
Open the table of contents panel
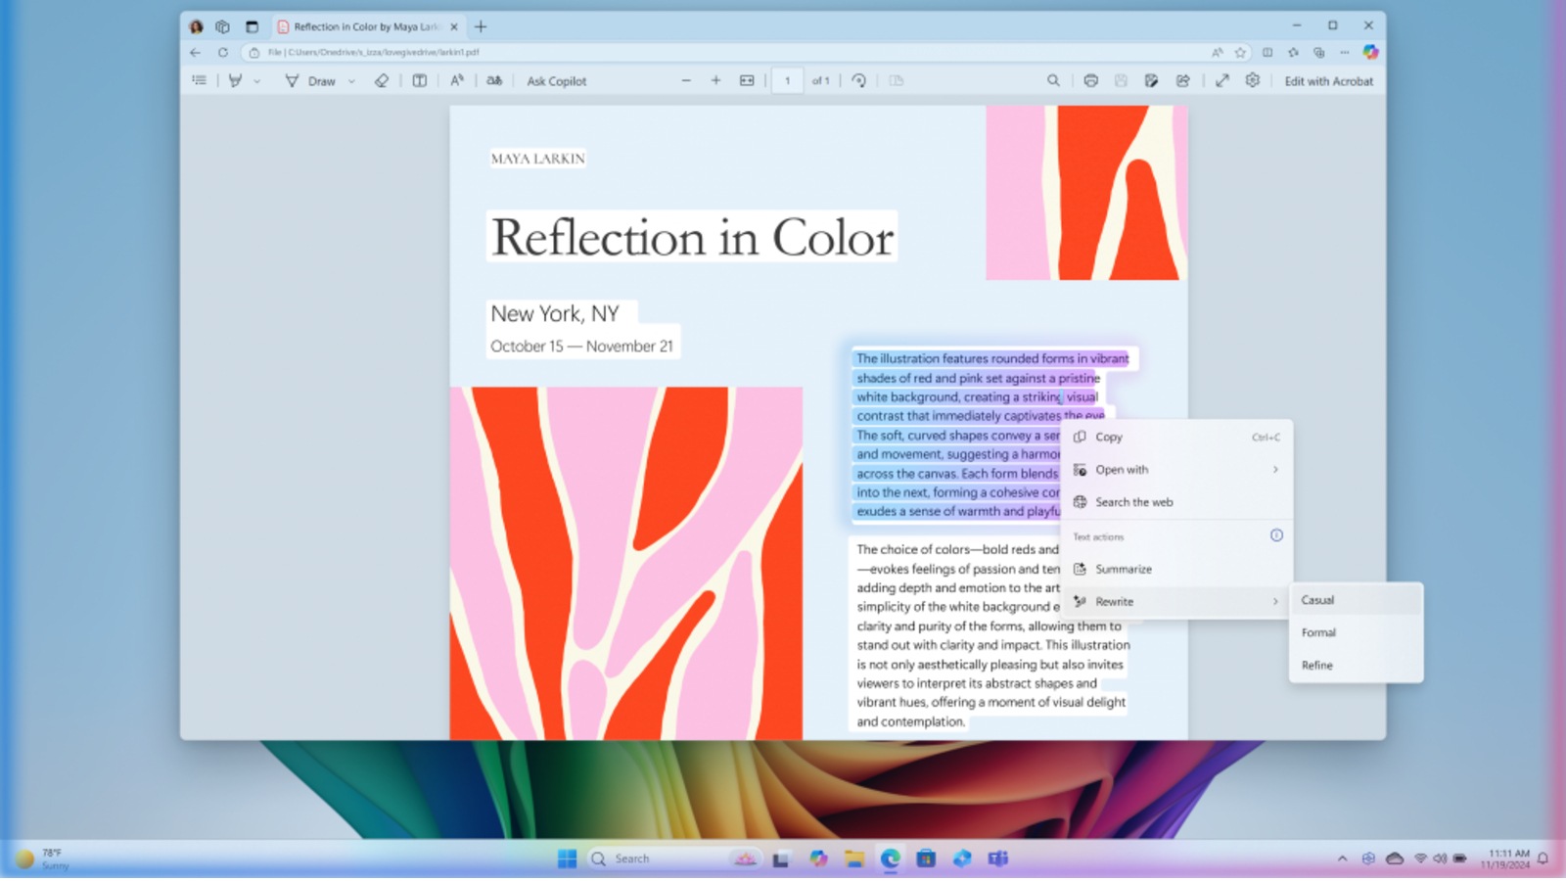pyautogui.click(x=200, y=80)
